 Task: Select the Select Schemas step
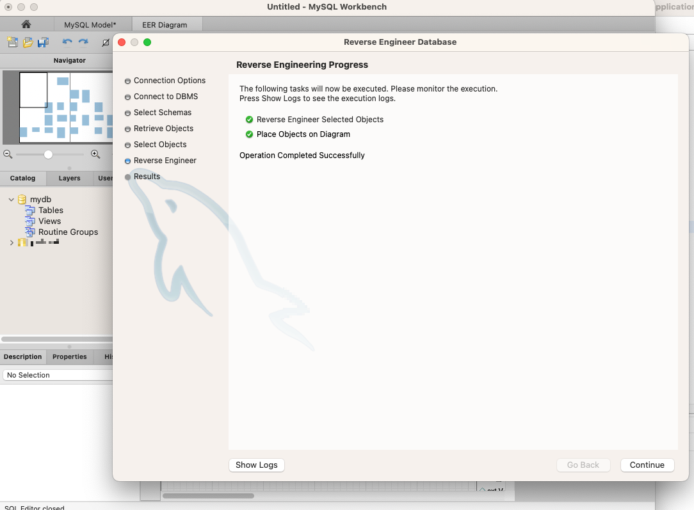[163, 113]
